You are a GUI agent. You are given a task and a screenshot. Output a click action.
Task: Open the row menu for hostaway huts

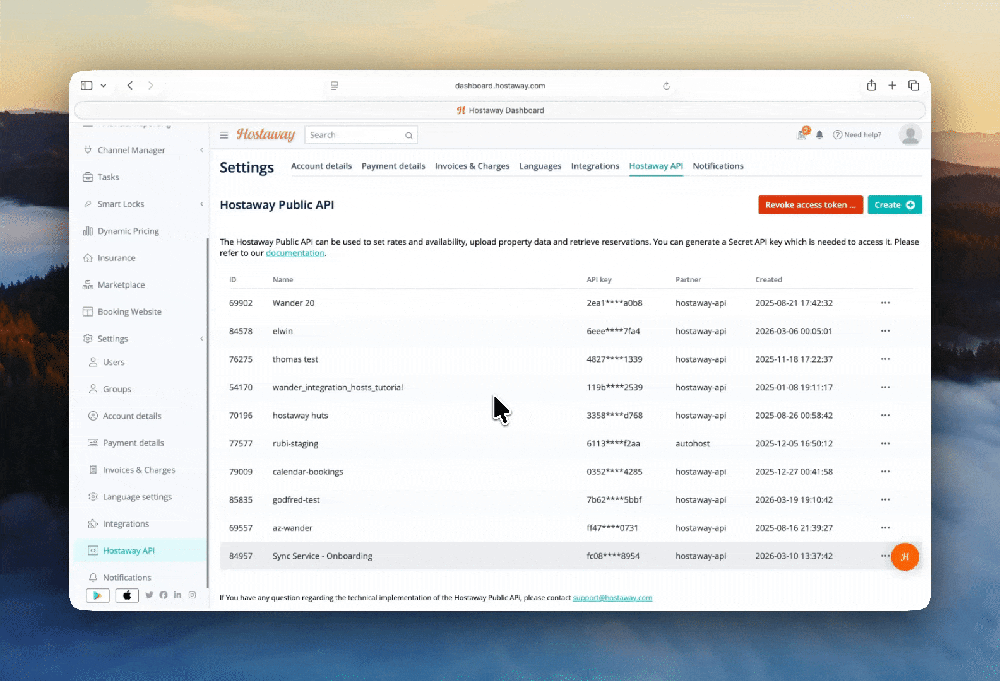(885, 416)
